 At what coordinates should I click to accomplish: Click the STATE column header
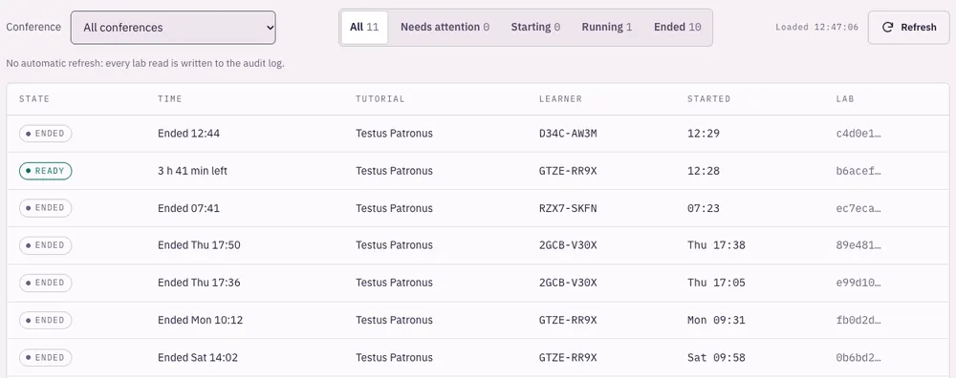tap(34, 98)
